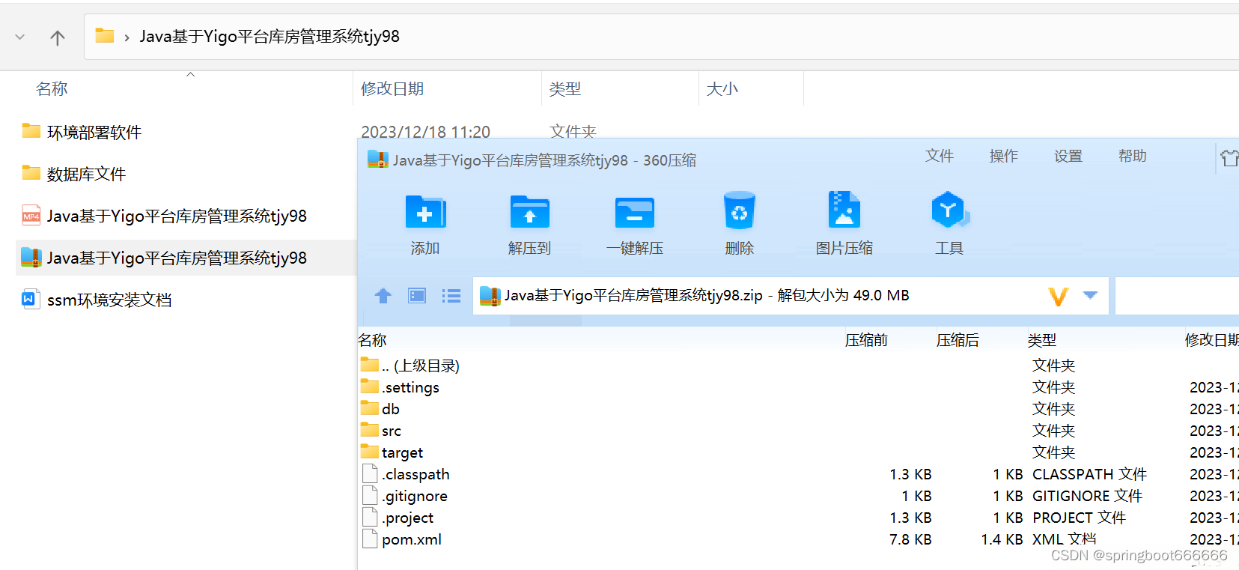Sort the archive list by 压缩前 column

point(866,340)
